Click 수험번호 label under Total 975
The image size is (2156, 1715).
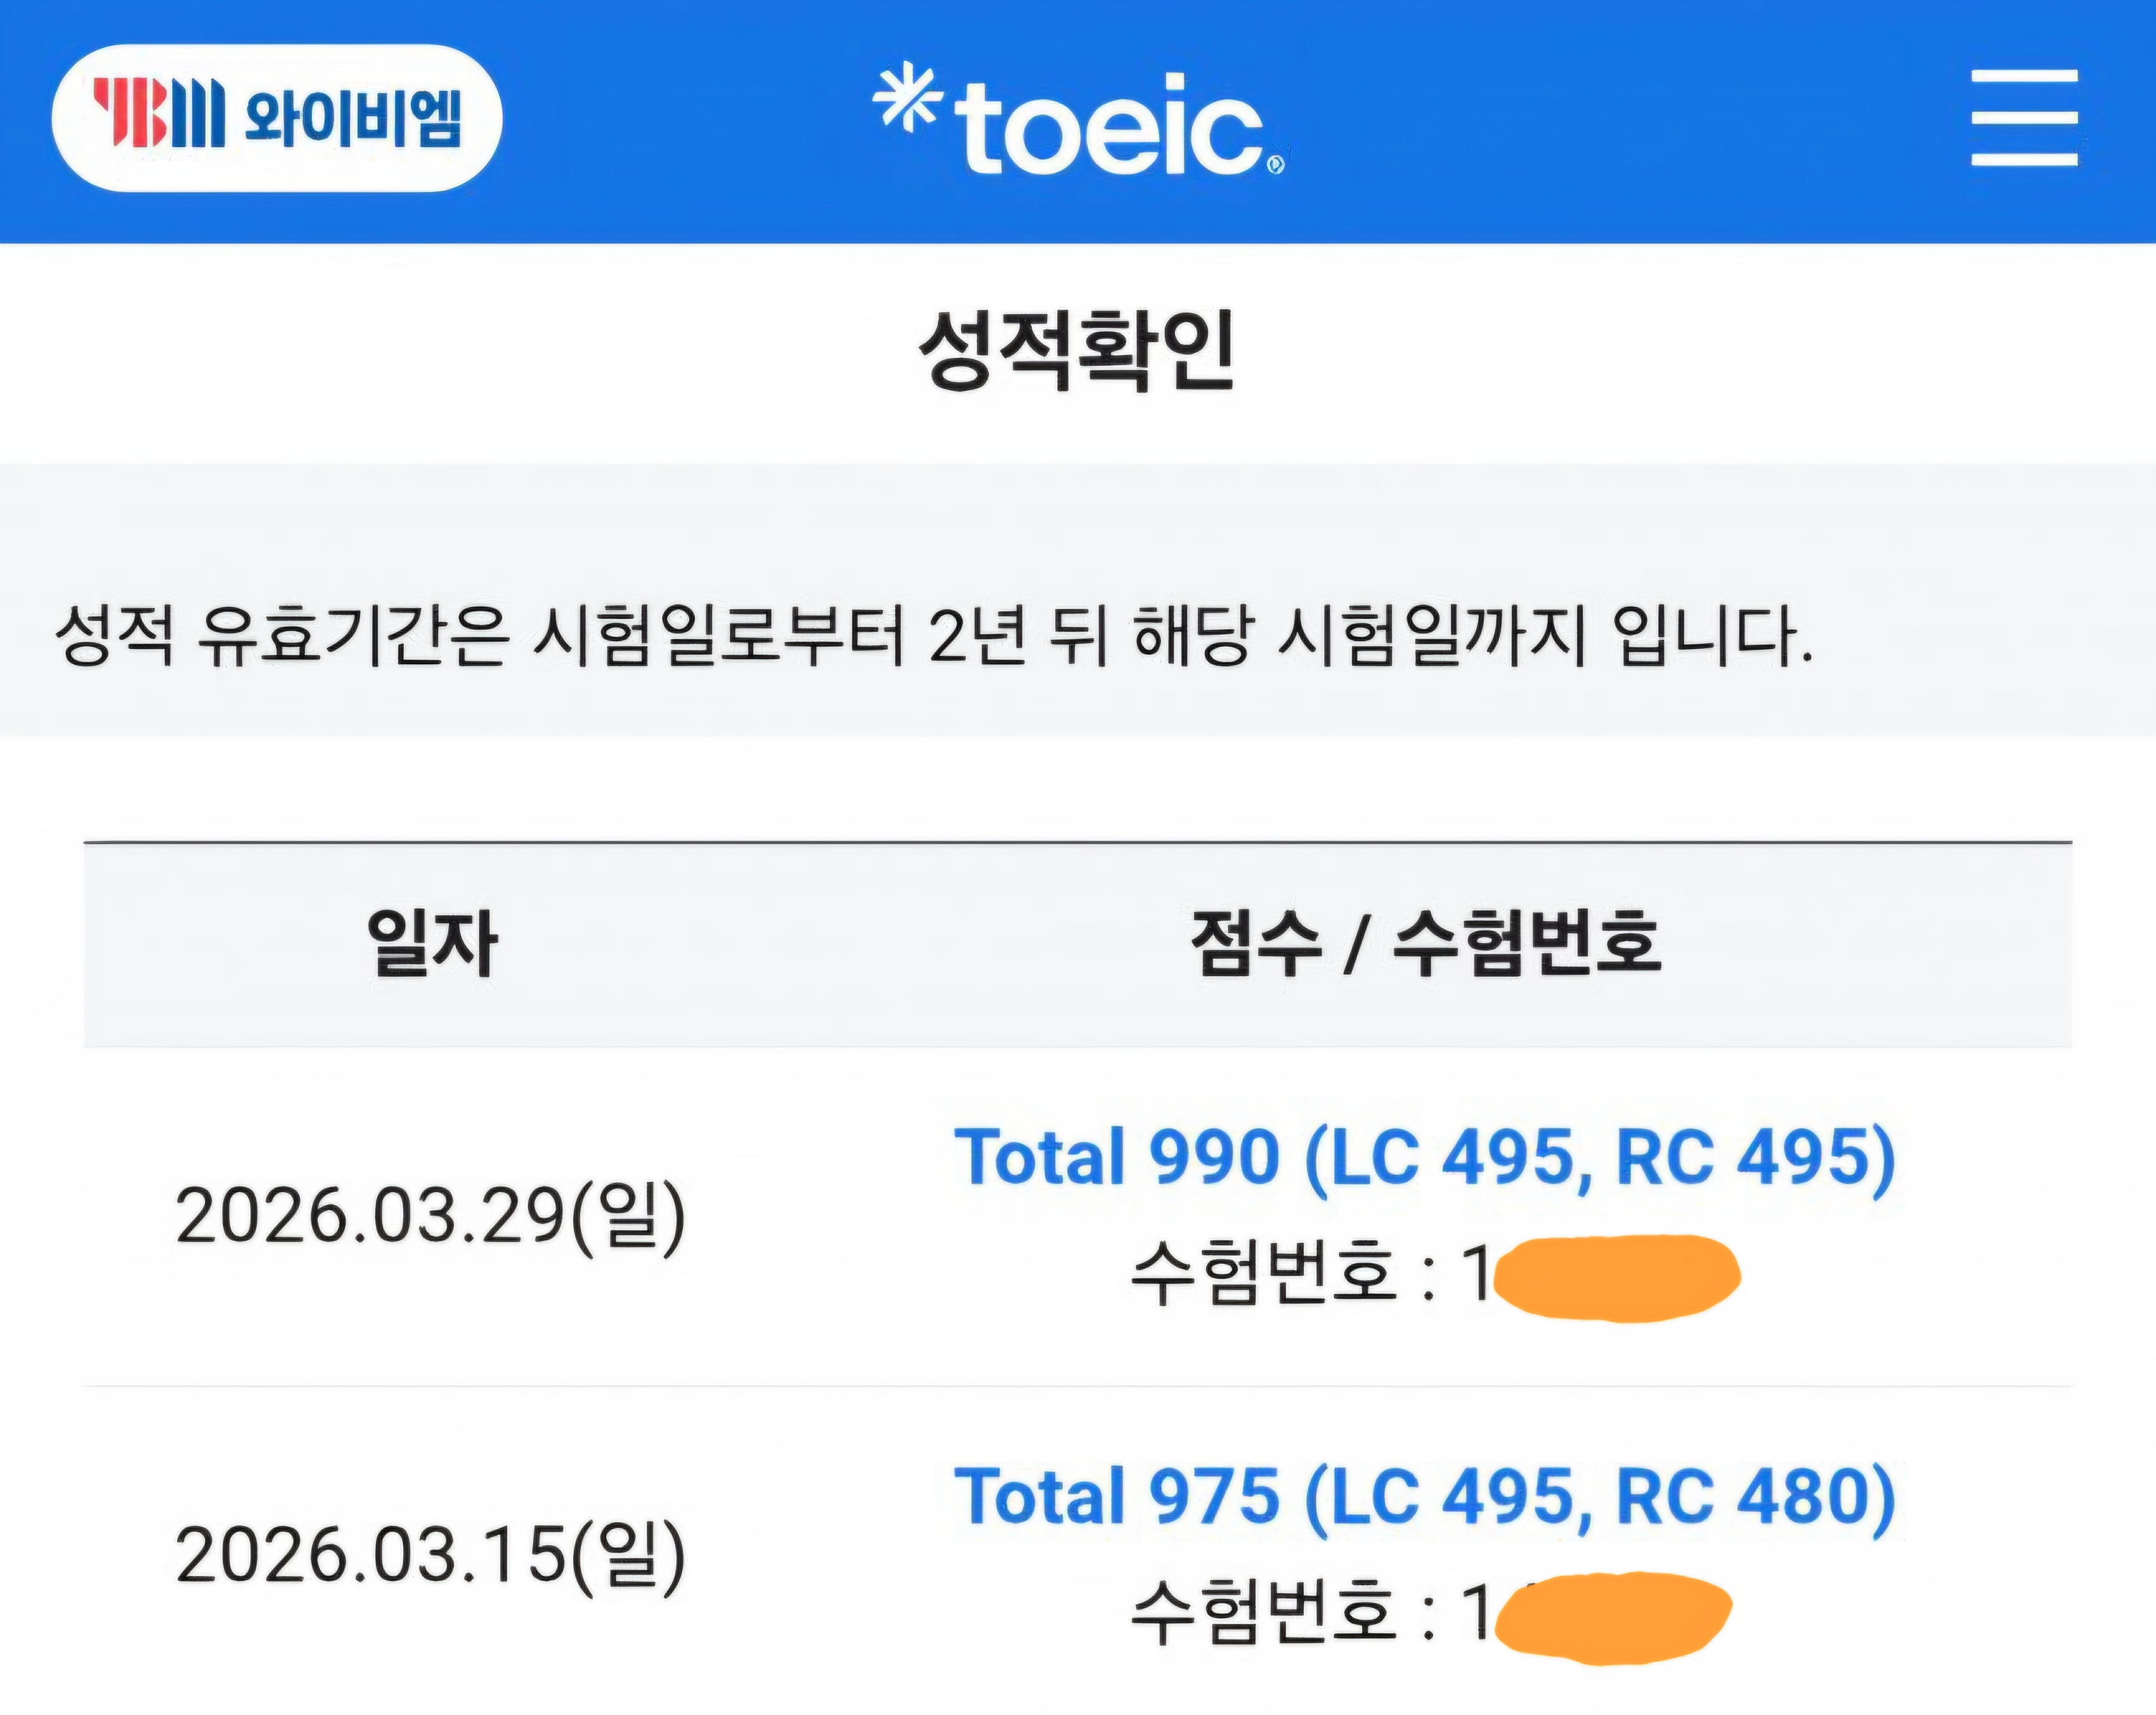(x=1262, y=1612)
